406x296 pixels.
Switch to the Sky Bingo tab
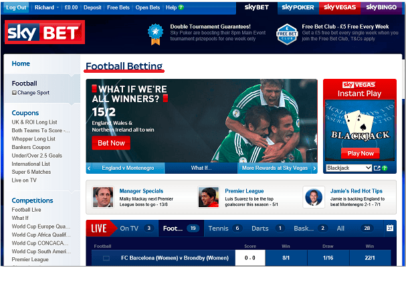(x=381, y=7)
